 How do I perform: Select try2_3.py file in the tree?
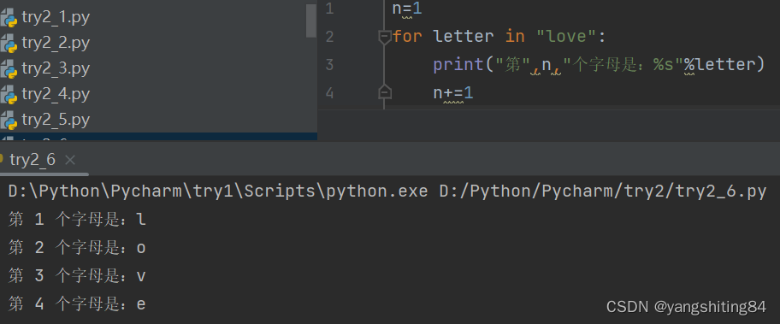56,68
